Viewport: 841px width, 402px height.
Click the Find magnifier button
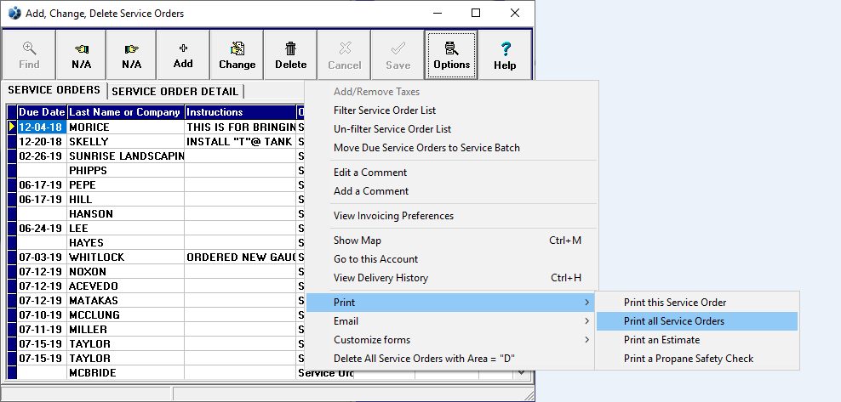pos(29,55)
